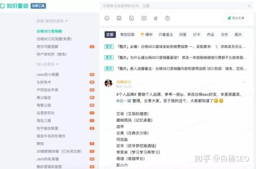Open the pinned post 新人进圈看这
The height and width of the screenshot is (169, 256).
tap(175, 69)
